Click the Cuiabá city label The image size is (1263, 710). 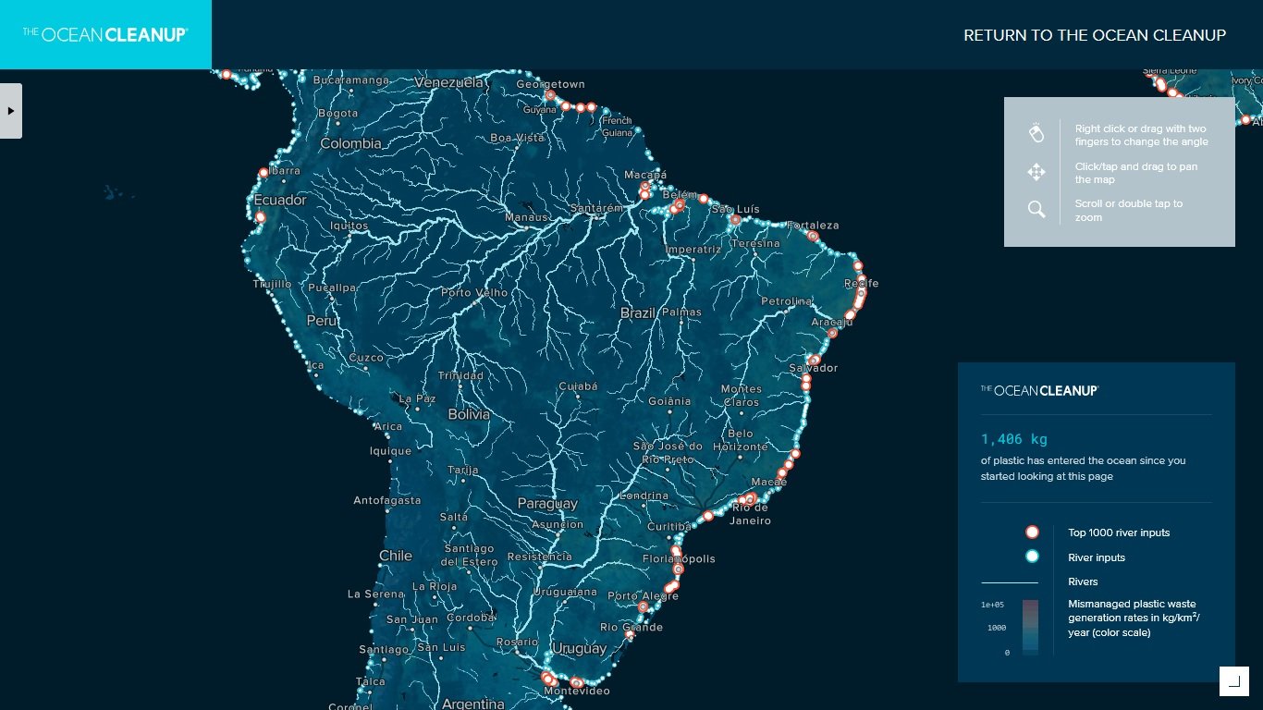coord(579,386)
